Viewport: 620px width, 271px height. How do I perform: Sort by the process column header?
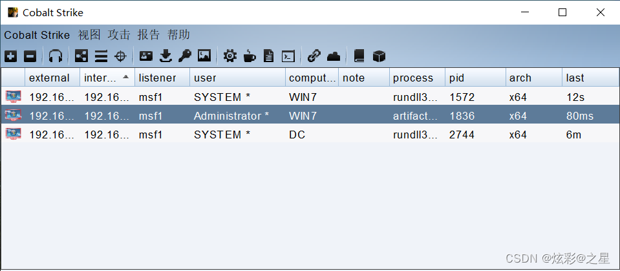[x=417, y=78]
